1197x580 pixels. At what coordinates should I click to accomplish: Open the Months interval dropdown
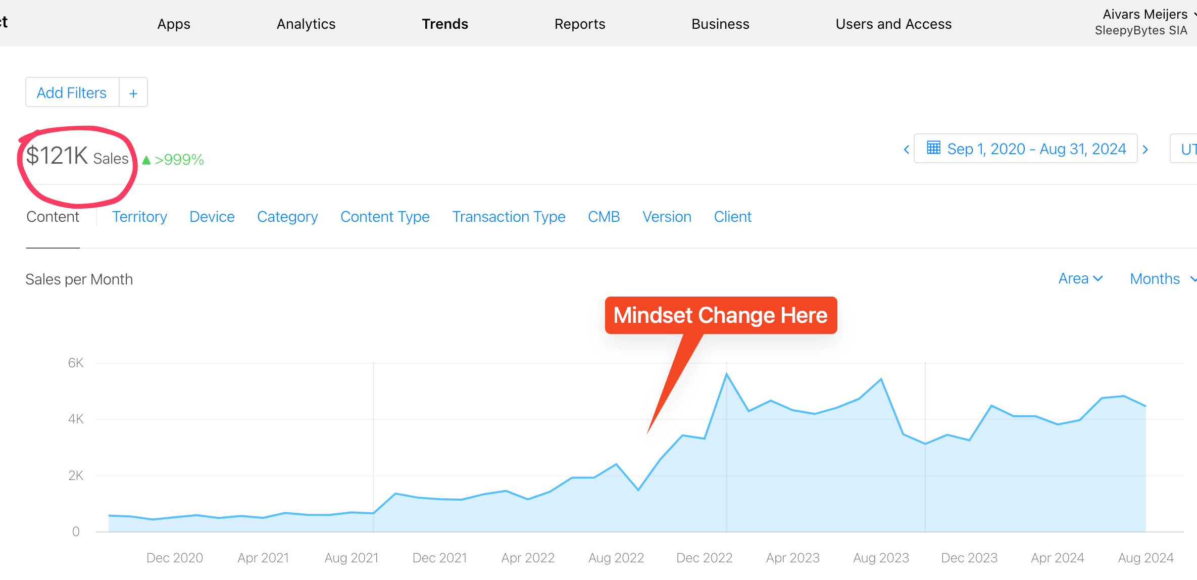(1163, 279)
